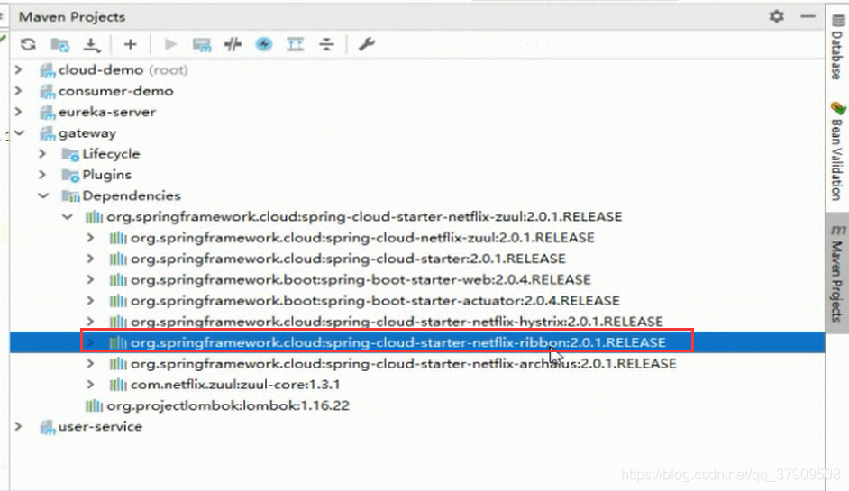Viewport: 849px width, 491px height.
Task: Expand the consumer-demo project node
Action: [18, 91]
